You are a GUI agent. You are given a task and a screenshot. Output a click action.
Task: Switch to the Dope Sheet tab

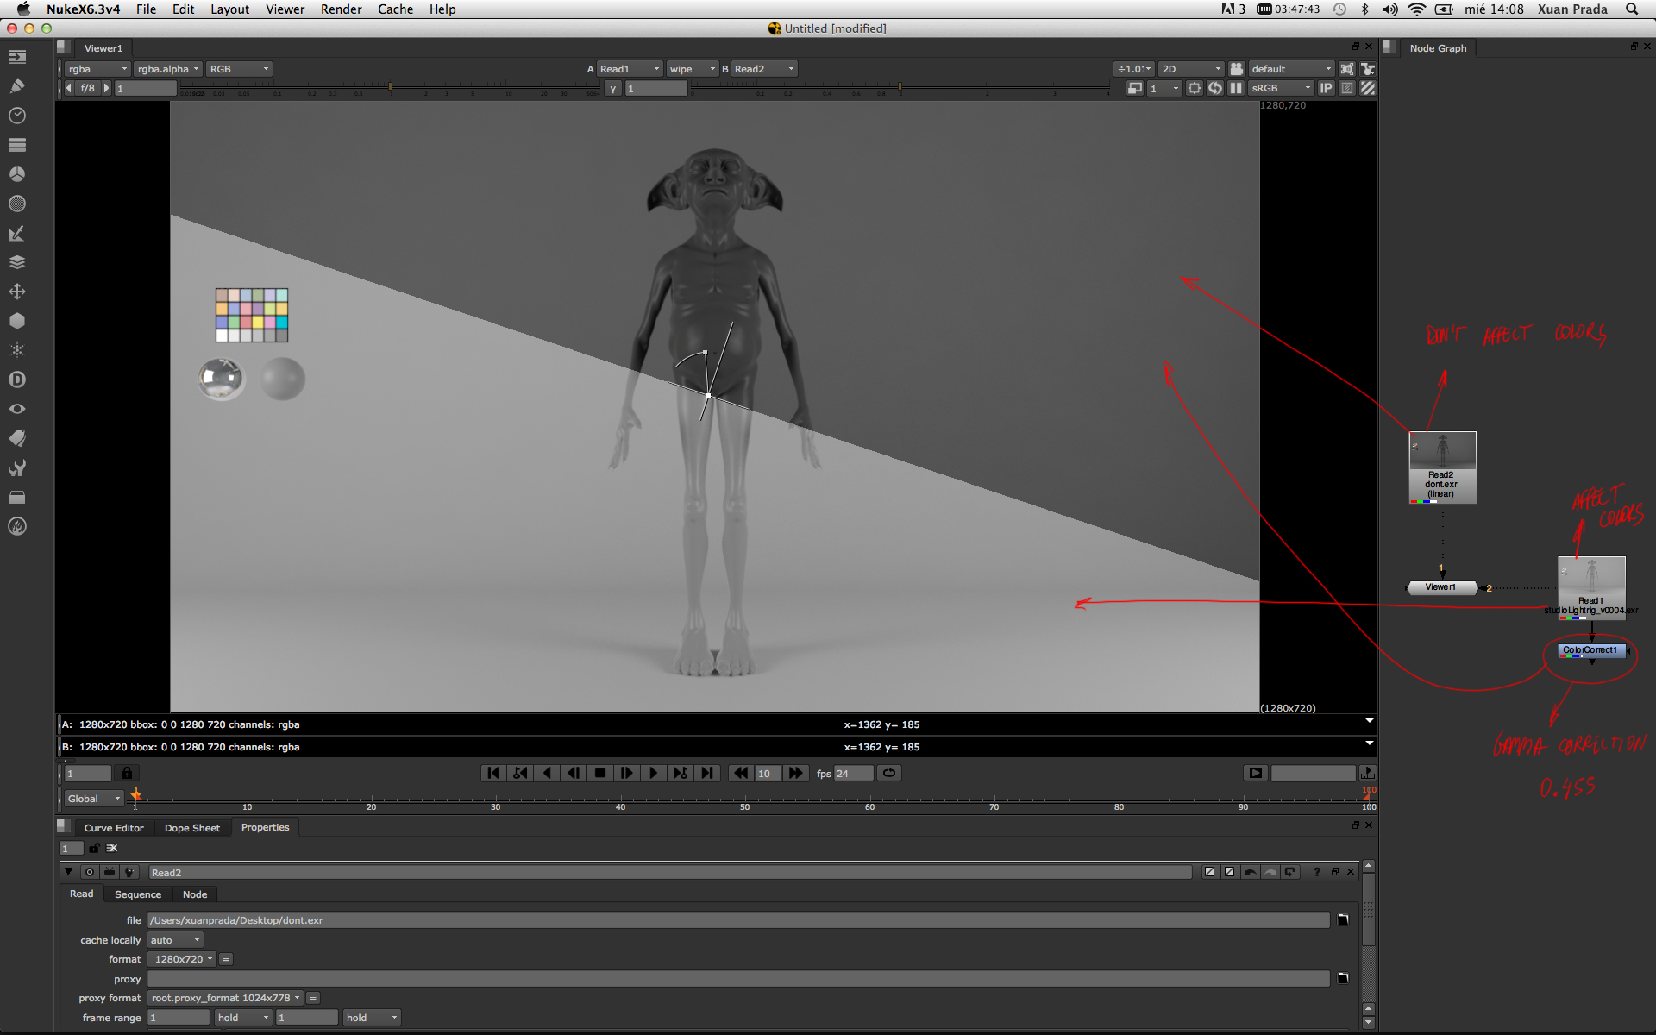click(x=192, y=828)
